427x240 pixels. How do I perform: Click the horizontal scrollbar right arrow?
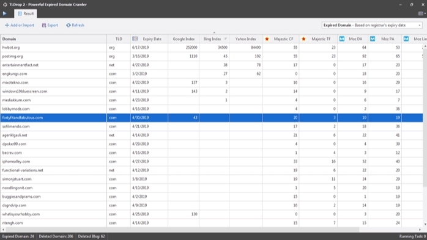(x=420, y=230)
